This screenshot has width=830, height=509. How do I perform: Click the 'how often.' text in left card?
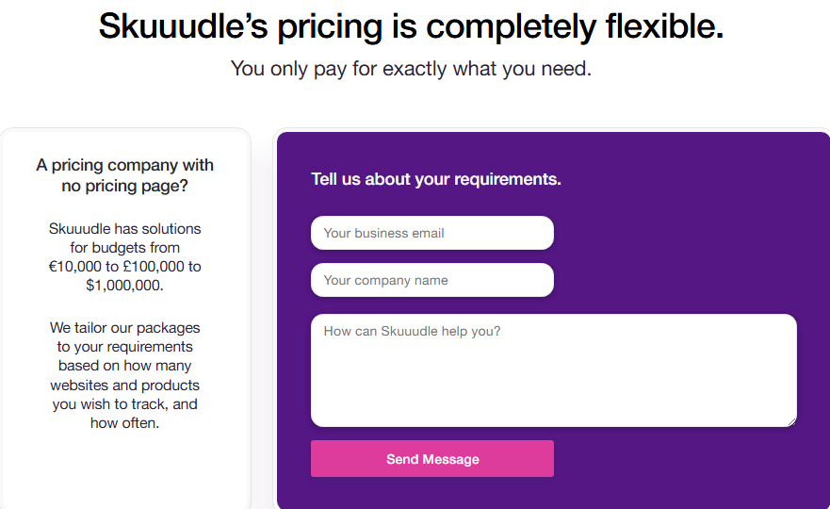[125, 423]
